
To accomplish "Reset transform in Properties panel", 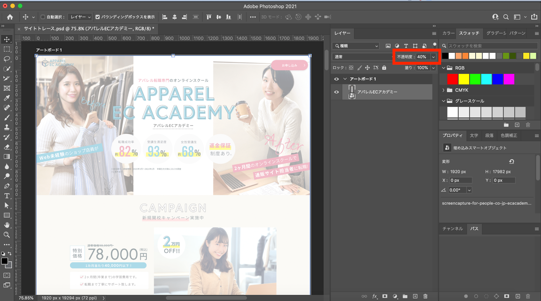I will pos(512,161).
